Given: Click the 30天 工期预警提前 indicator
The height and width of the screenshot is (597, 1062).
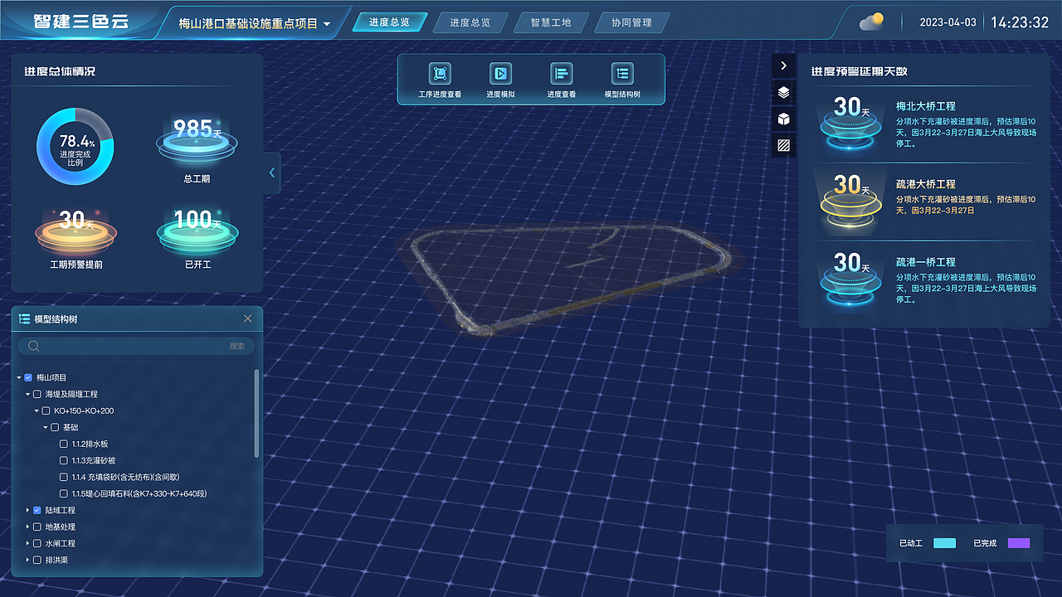Looking at the screenshot, I should 75,231.
